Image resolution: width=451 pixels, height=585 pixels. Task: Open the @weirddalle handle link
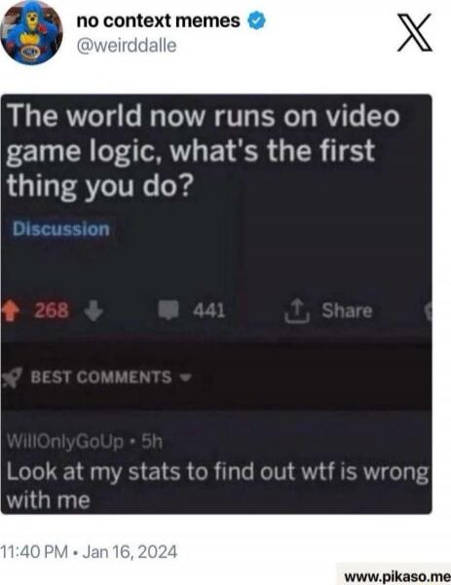pos(127,46)
